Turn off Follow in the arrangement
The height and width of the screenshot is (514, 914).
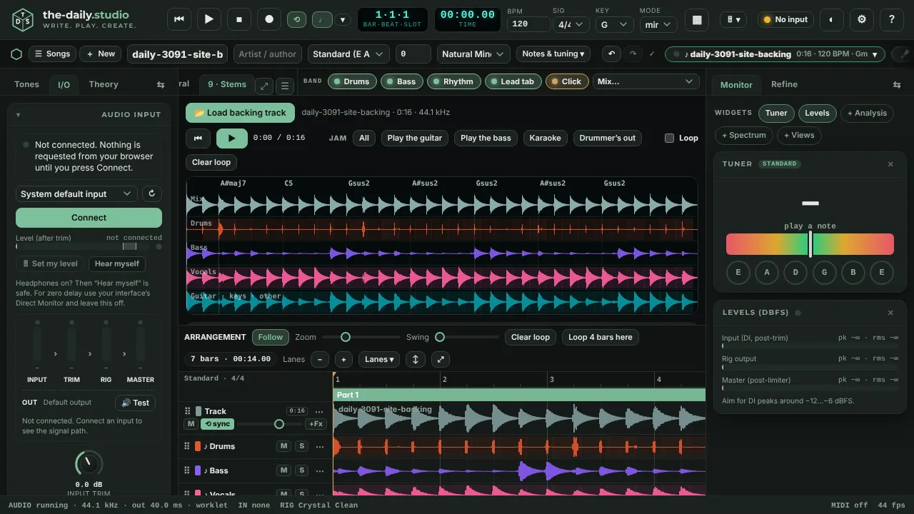click(271, 337)
